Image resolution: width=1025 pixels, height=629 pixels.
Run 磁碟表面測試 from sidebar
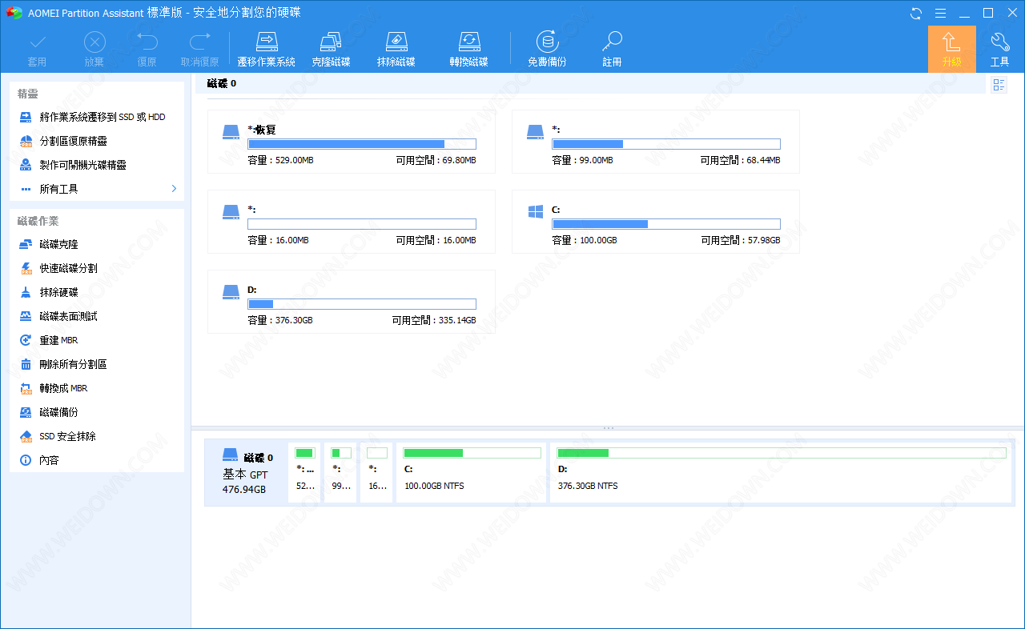point(97,316)
